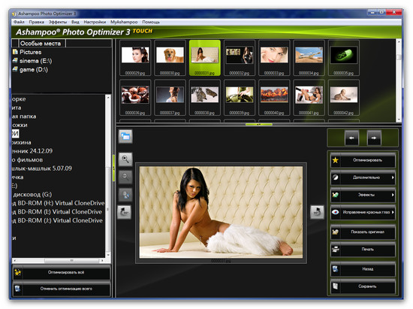Screen dimensions: 413x309
Task: Click Отменить оптимизацию всего button
Action: (62, 289)
